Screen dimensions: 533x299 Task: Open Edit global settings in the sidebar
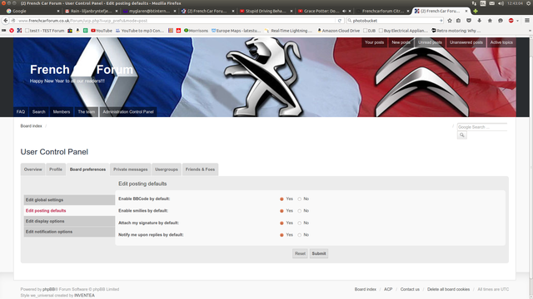point(69,200)
